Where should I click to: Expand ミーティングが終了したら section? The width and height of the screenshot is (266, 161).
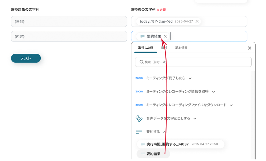pos(190,78)
